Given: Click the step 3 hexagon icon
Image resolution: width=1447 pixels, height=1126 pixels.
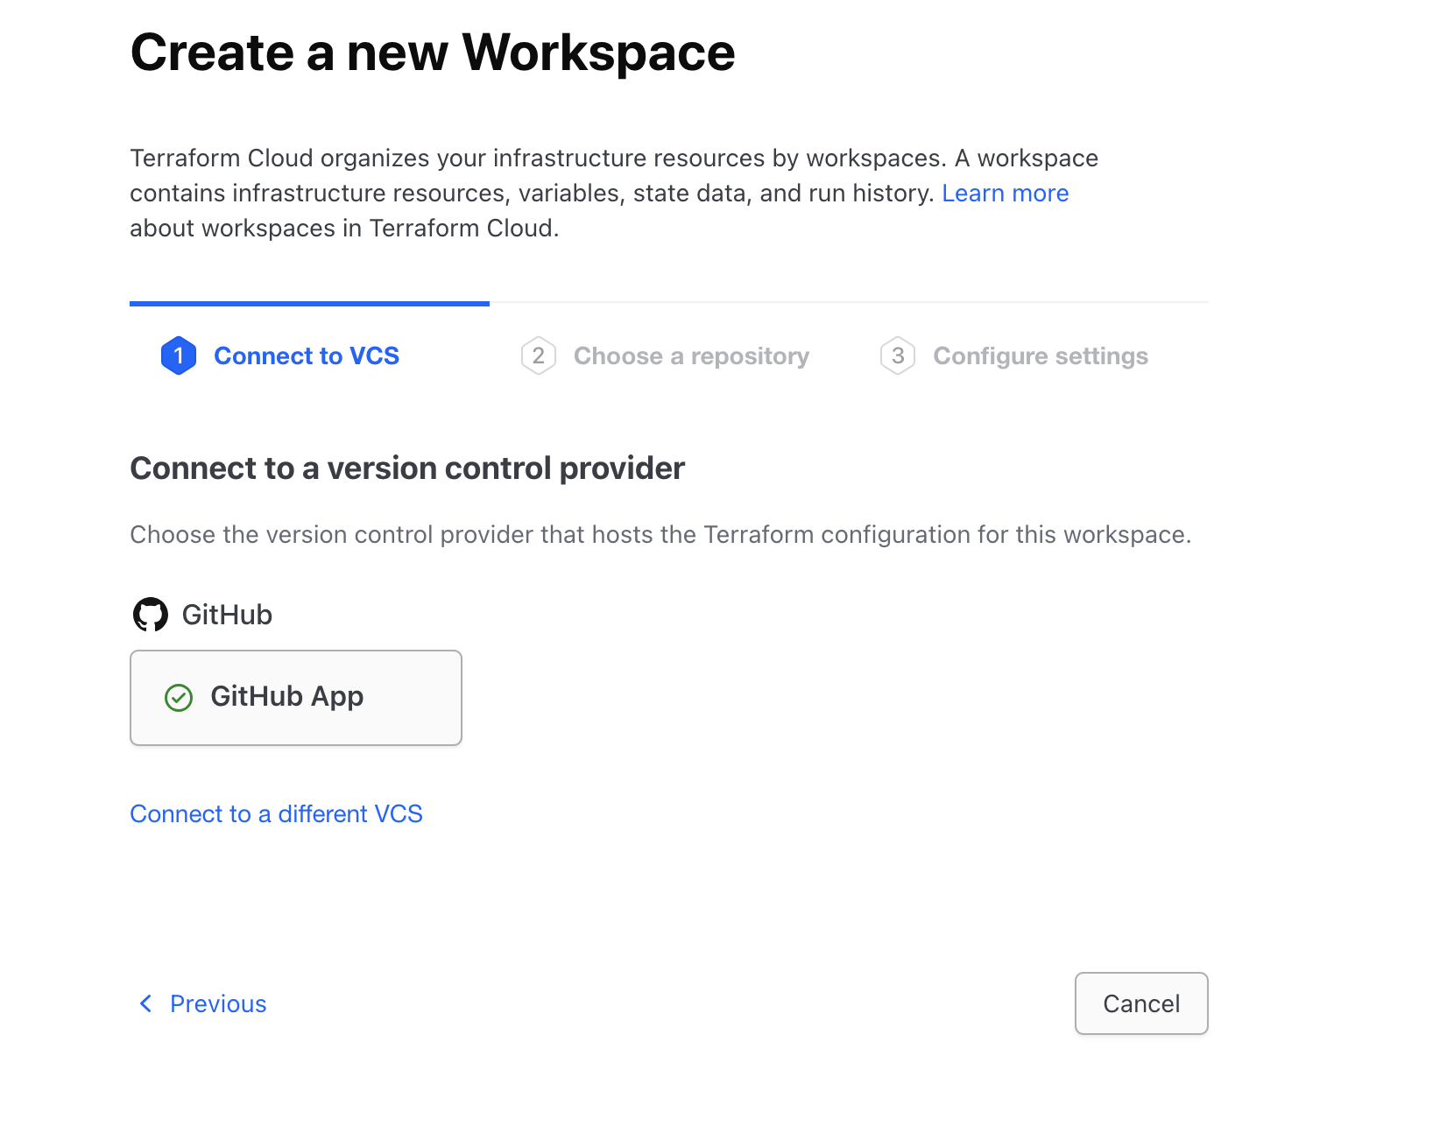Looking at the screenshot, I should 898,355.
